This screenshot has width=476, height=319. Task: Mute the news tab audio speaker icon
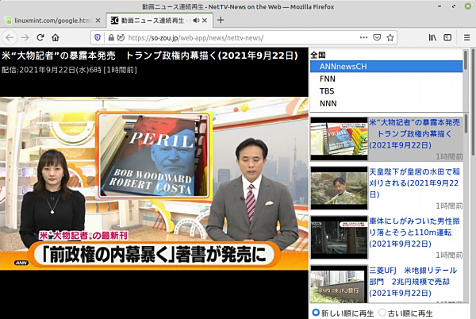click(x=196, y=21)
